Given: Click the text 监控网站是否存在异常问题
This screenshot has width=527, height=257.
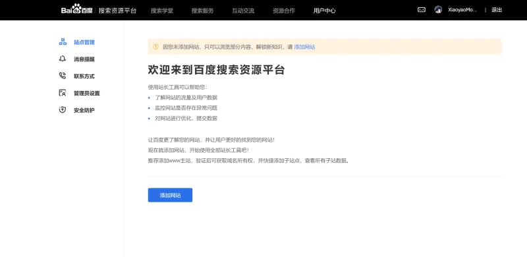Looking at the screenshot, I should point(186,108).
